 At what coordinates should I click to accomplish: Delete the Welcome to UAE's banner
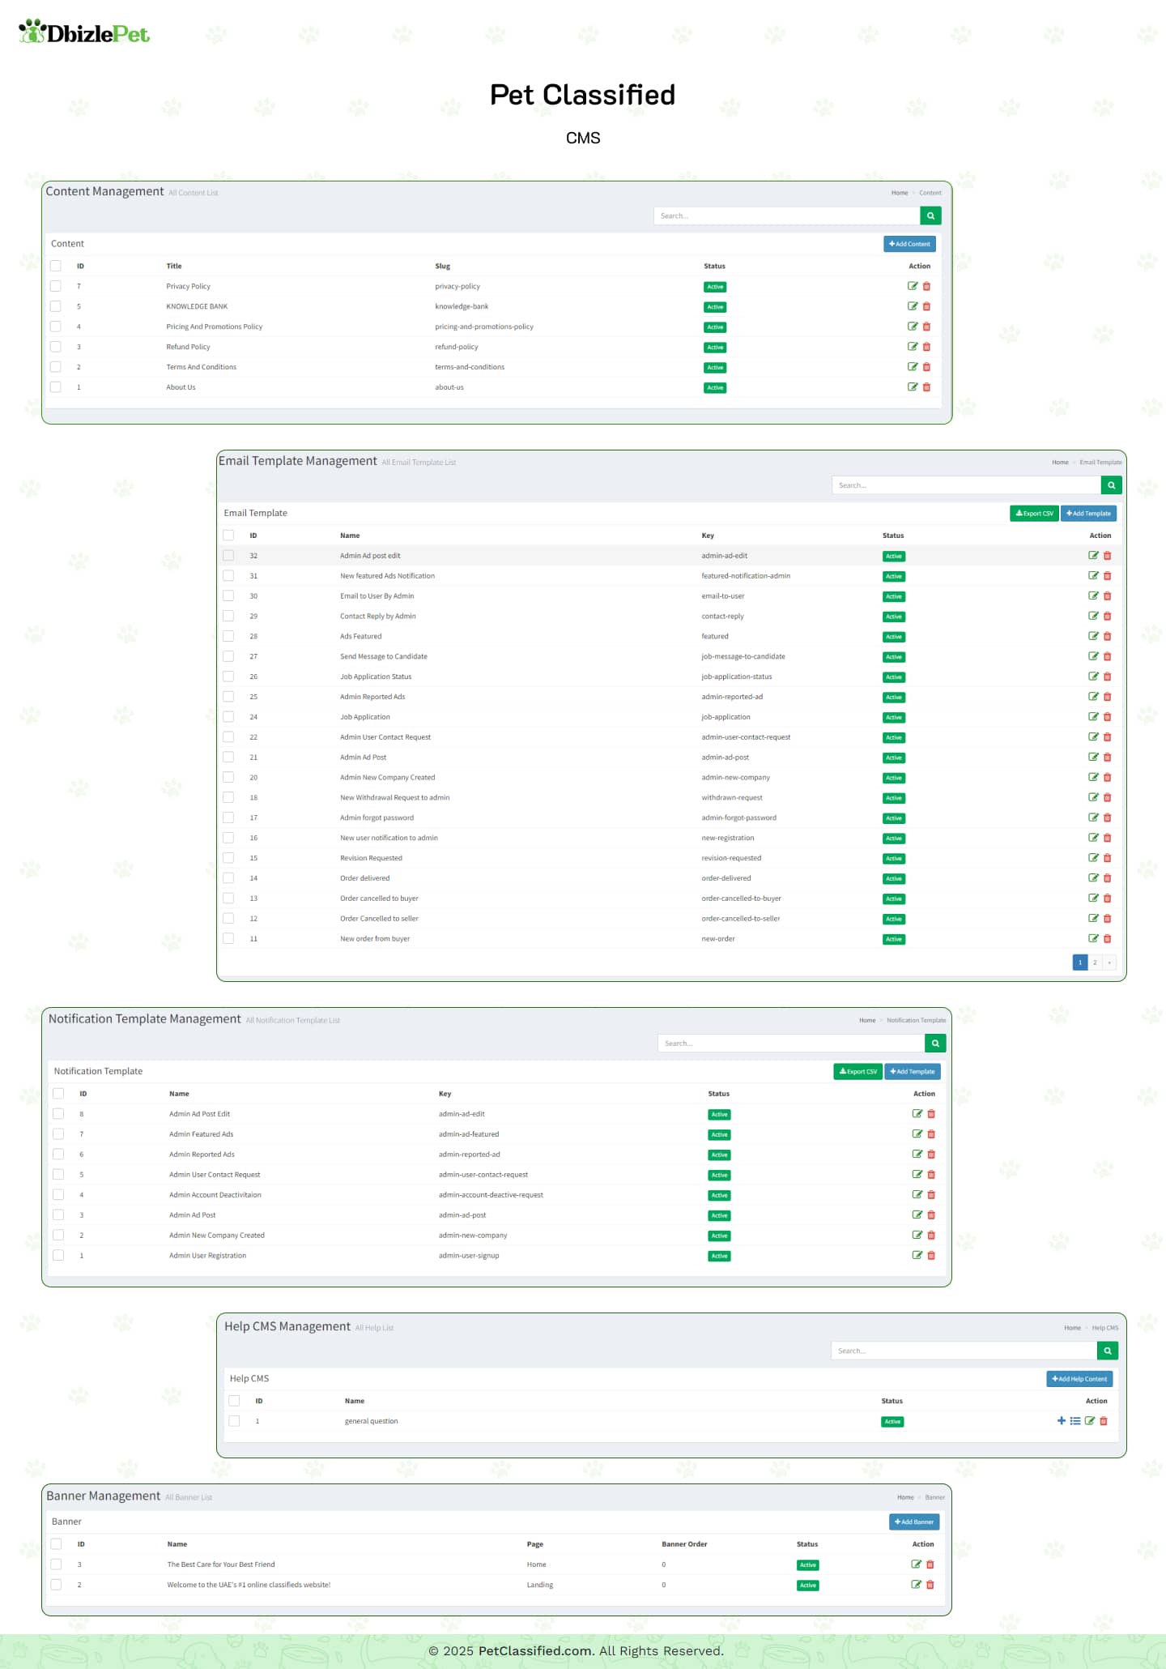click(930, 1585)
